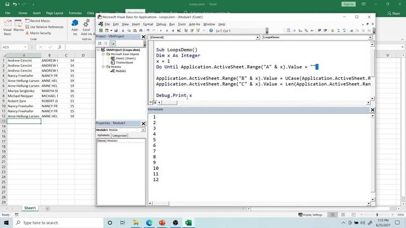Click Macro Security in Excel ribbon
The image size is (406, 228).
pos(38,33)
